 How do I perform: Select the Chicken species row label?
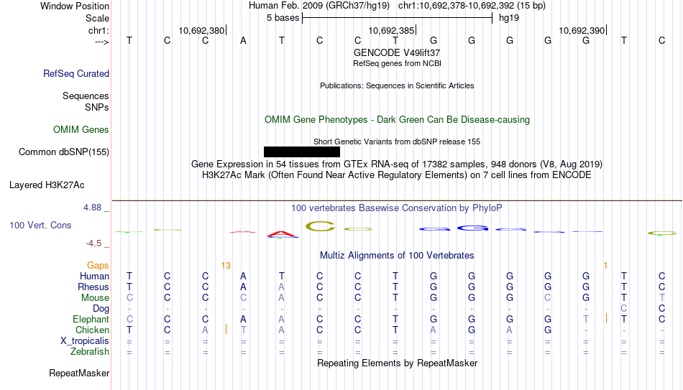tap(92, 330)
